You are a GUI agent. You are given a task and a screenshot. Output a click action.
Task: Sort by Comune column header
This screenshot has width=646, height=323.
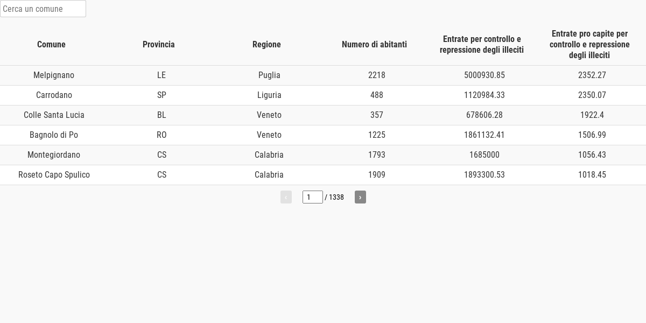pos(51,44)
